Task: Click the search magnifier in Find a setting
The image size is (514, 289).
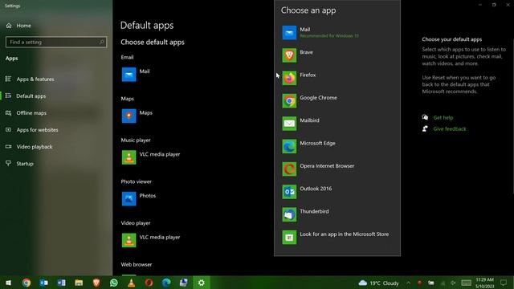Action: click(102, 42)
